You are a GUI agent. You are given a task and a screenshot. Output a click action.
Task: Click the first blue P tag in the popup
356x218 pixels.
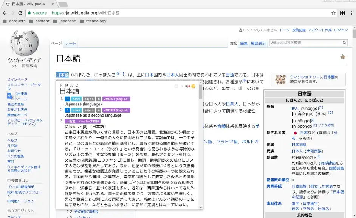point(67,99)
